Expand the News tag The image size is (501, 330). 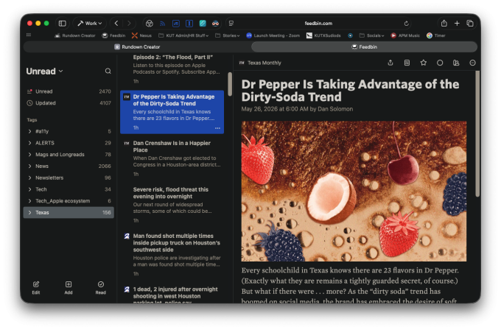tap(29, 166)
